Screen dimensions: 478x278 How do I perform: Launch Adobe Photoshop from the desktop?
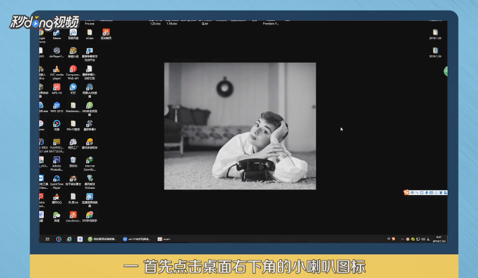coord(57,163)
